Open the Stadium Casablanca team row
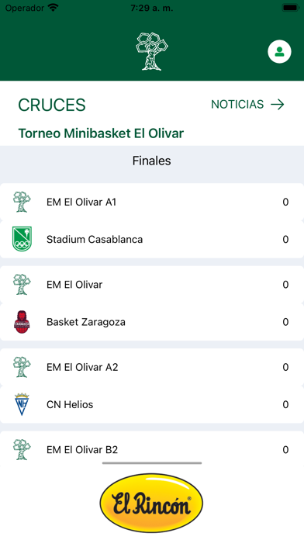 click(x=152, y=239)
